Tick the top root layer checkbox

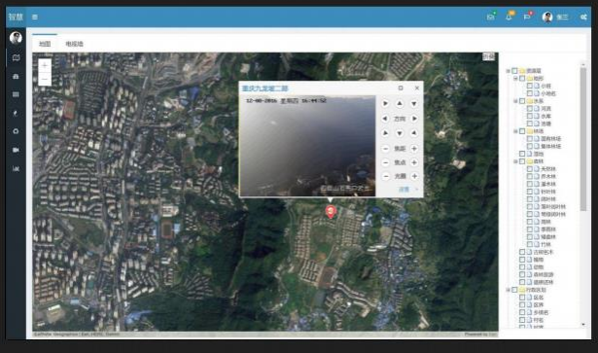tap(514, 71)
